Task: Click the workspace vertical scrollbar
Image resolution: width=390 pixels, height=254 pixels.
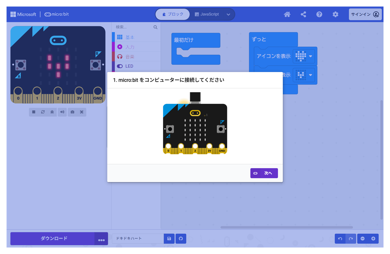Action: (x=382, y=159)
